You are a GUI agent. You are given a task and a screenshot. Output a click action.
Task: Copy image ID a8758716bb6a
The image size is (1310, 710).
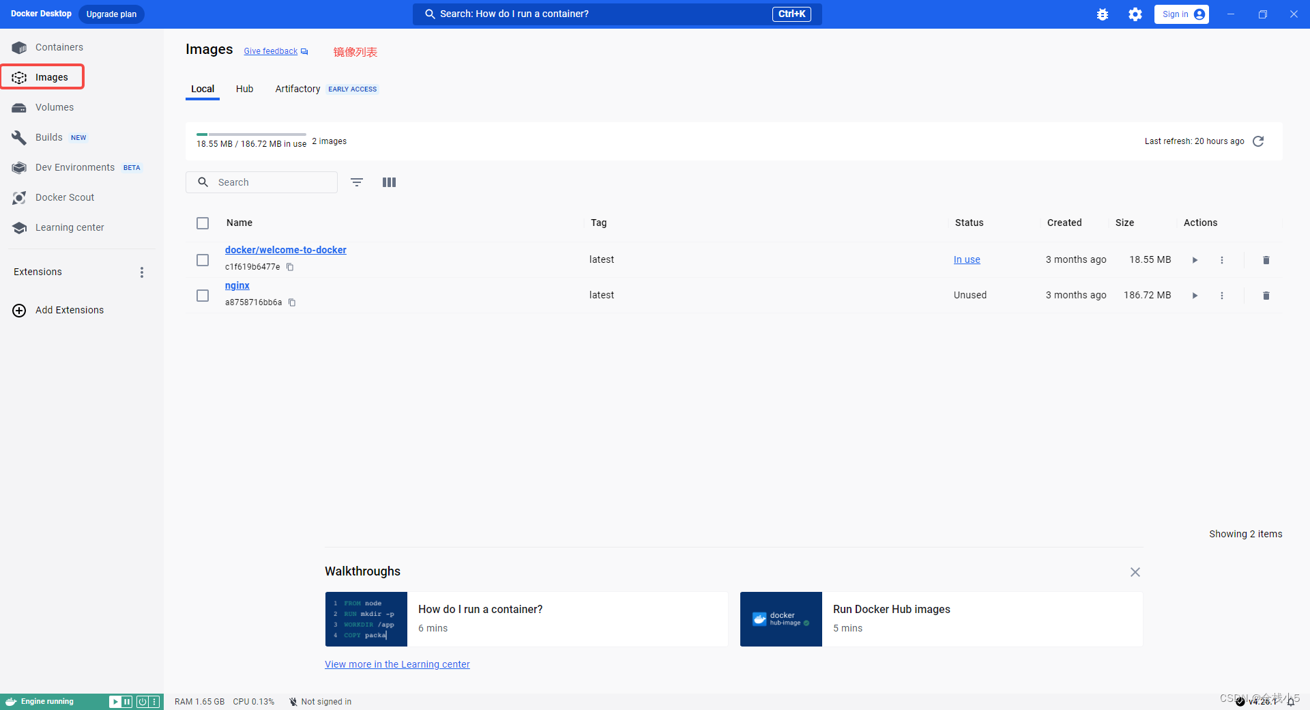tap(292, 302)
